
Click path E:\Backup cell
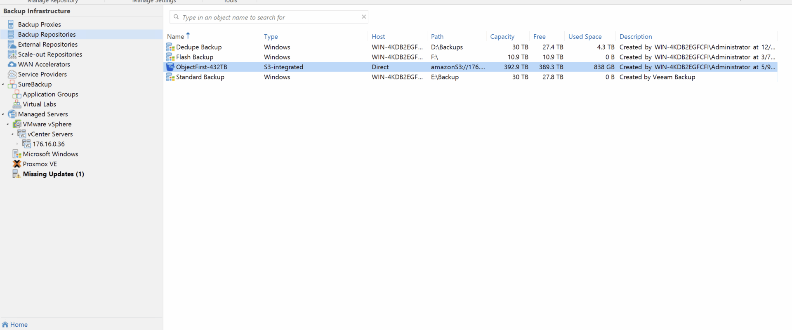point(445,77)
